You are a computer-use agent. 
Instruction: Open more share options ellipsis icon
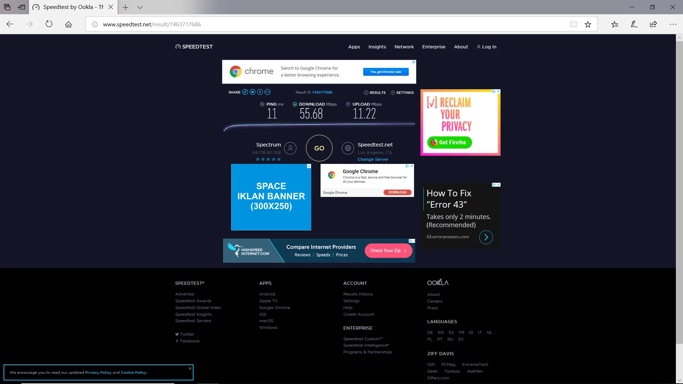coord(268,92)
